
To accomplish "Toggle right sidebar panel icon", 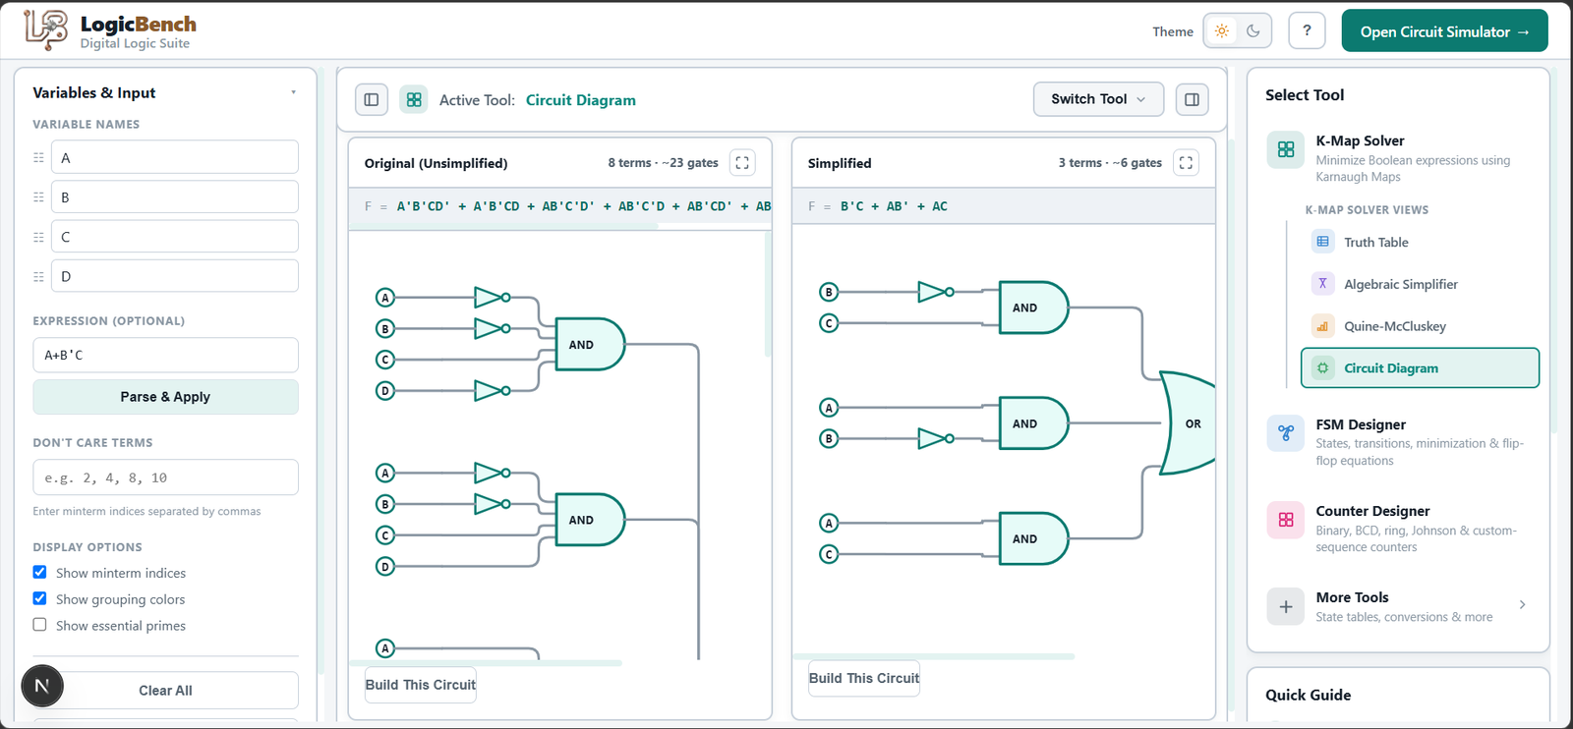I will pyautogui.click(x=1193, y=99).
